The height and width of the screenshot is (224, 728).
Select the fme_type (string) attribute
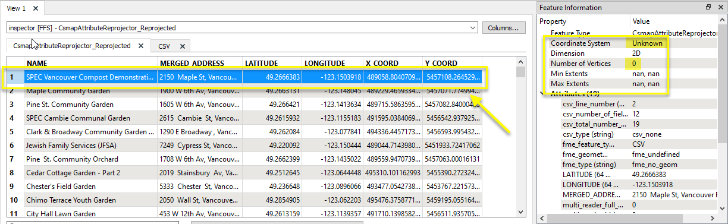pyautogui.click(x=627, y=165)
